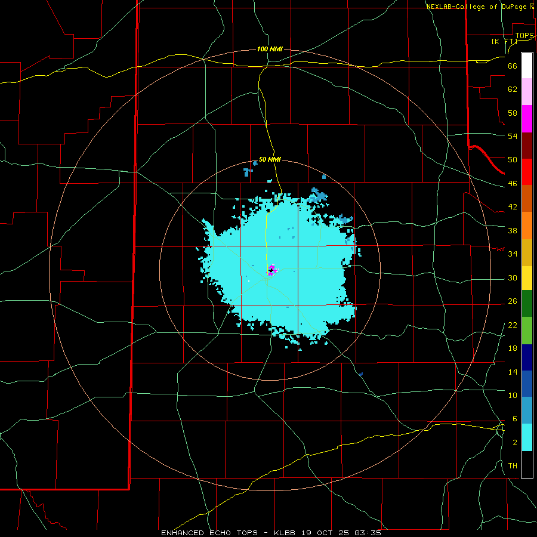Click the "TH" threshold label

tap(513, 466)
